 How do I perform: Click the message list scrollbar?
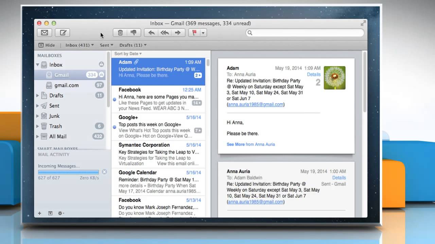click(x=208, y=63)
